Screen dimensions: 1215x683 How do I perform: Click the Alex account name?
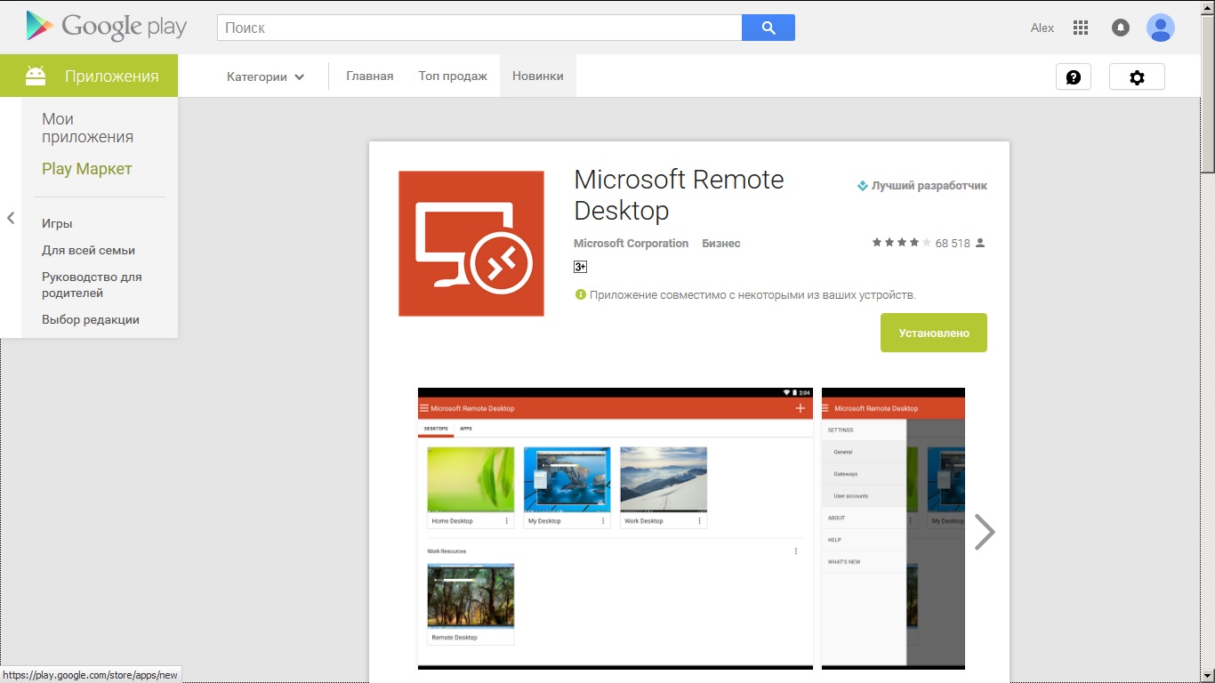1042,28
